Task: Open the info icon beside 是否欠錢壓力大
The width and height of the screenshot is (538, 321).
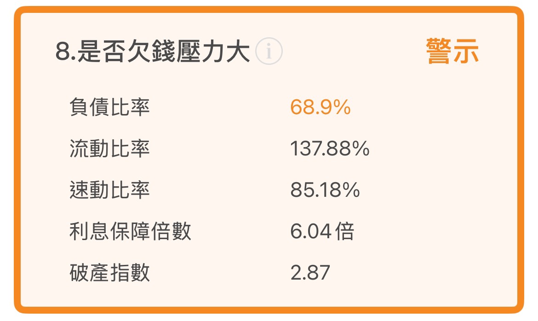Action: point(269,51)
